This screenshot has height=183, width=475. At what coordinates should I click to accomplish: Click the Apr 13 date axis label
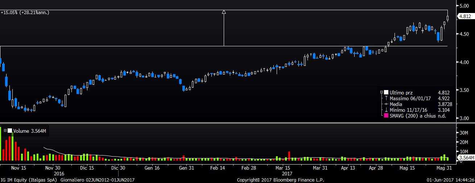click(348, 168)
